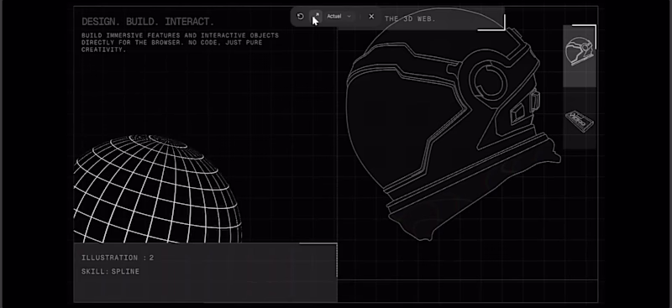The width and height of the screenshot is (672, 308).
Task: Click THE 3D WEB. text
Action: tap(410, 18)
